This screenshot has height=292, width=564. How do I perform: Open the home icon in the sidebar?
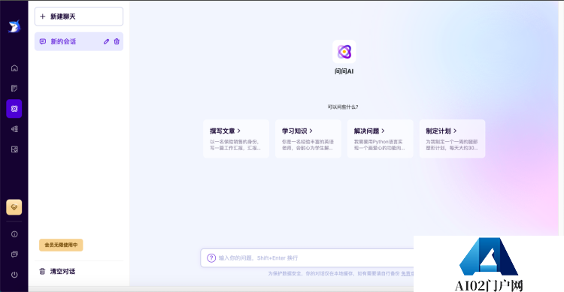point(14,68)
